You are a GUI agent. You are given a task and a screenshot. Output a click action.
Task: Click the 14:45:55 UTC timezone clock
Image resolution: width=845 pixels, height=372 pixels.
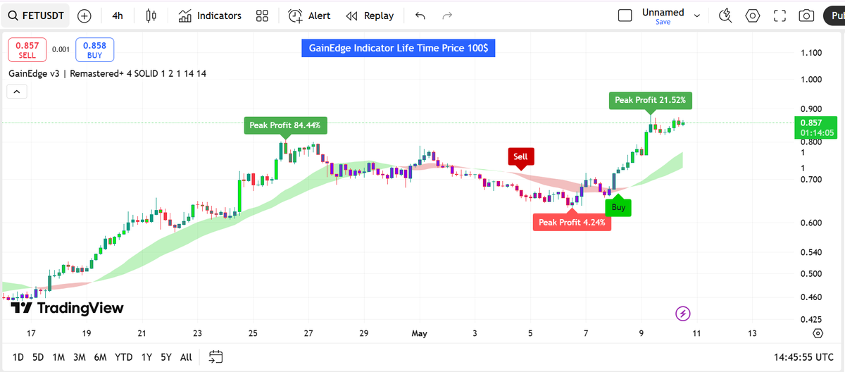point(804,357)
